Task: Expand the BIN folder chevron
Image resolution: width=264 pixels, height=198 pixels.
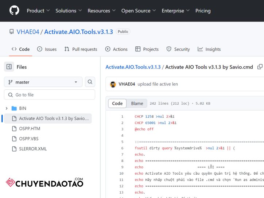Action: tap(7, 108)
